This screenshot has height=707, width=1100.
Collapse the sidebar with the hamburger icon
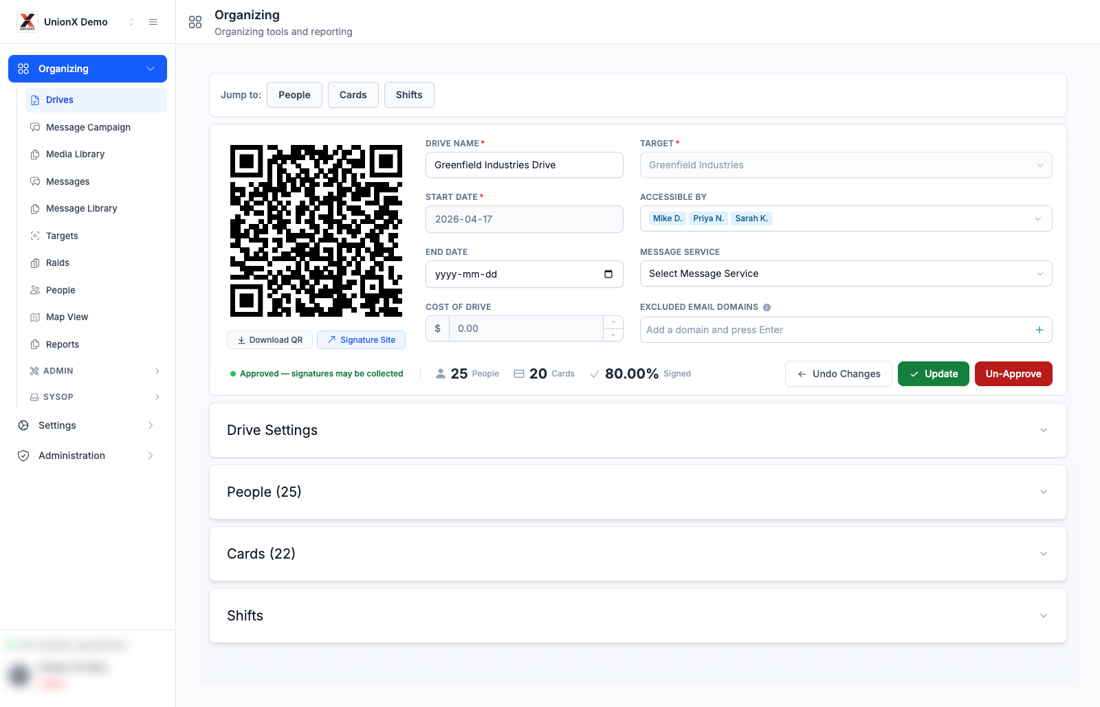pos(153,22)
